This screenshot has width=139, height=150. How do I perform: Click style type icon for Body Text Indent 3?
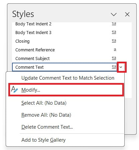114,32
